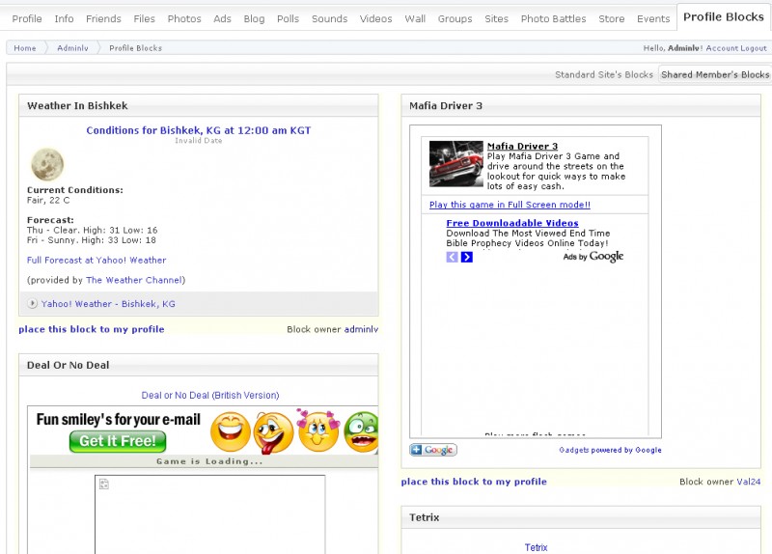Click the Mafia Driver 3 car thumbnail
This screenshot has height=554, width=772.
pos(456,164)
